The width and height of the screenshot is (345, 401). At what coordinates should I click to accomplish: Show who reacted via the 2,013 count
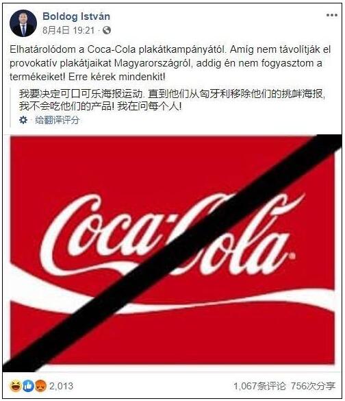pyautogui.click(x=61, y=386)
